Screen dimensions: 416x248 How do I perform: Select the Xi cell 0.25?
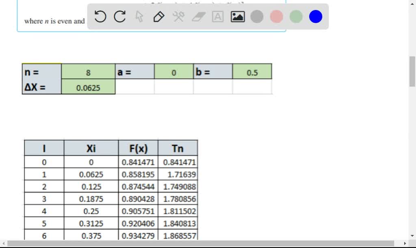91,211
